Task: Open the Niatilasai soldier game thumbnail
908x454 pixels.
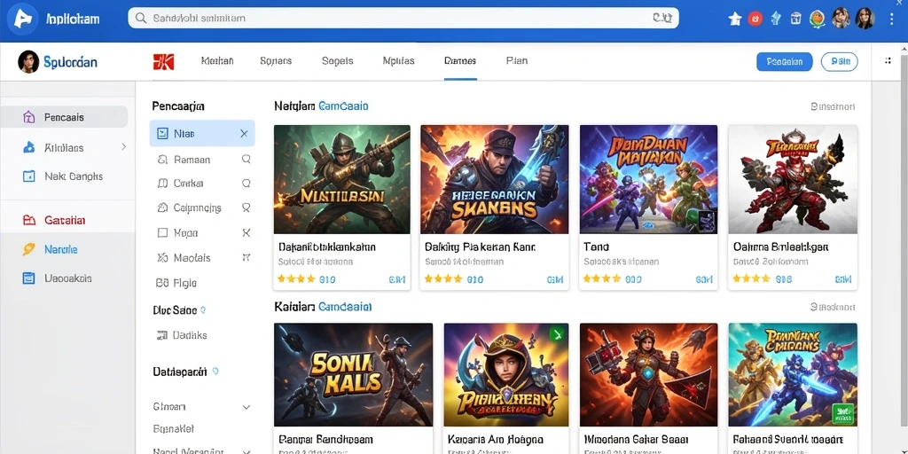Action: [x=341, y=179]
